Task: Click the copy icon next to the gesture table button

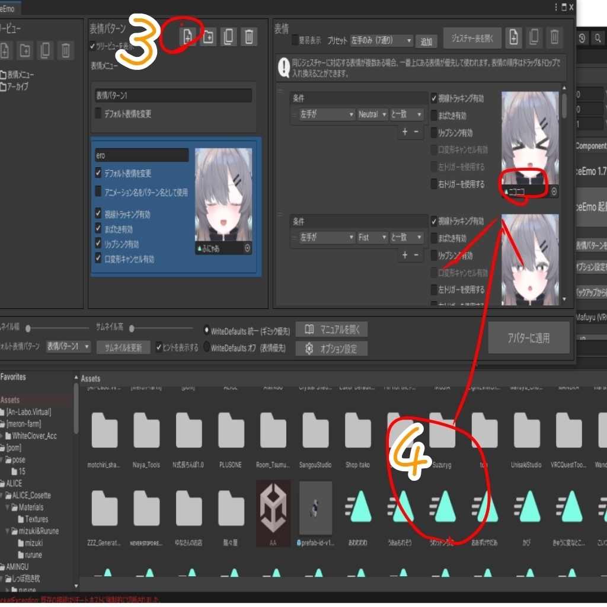Action: 533,37
